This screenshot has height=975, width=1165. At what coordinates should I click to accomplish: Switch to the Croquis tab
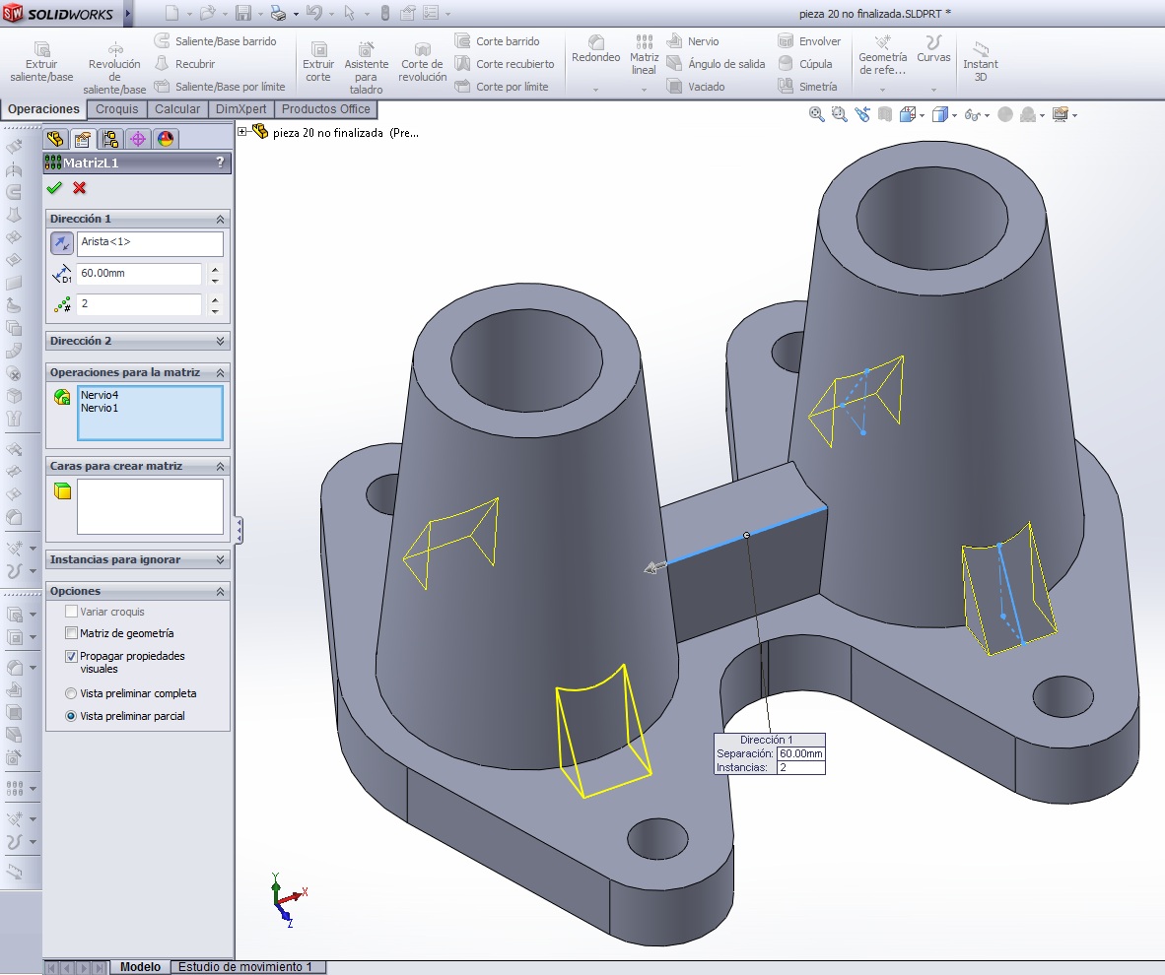click(117, 109)
